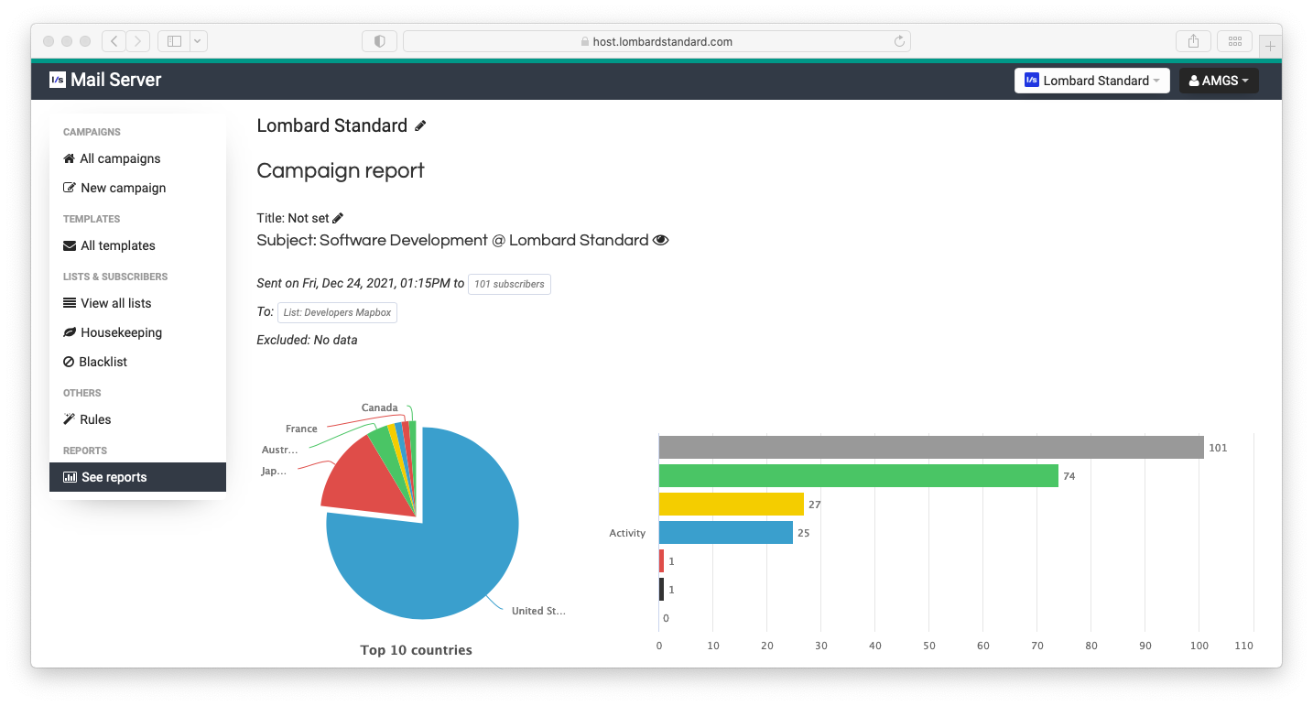Screen dimensions: 1313x706
Task: Go to the Blacklist page
Action: [103, 362]
